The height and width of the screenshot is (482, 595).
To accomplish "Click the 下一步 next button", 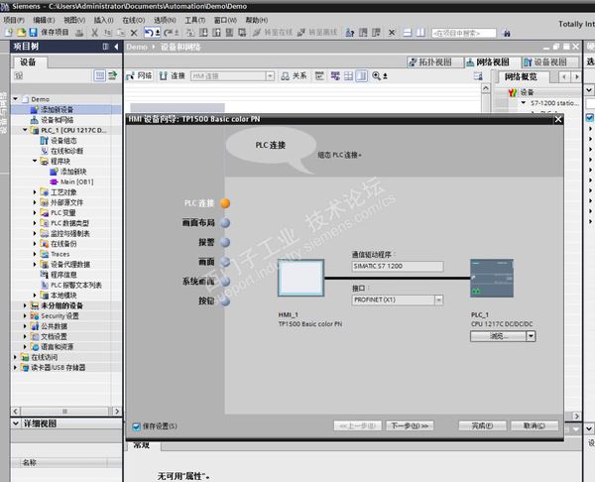I will pyautogui.click(x=410, y=425).
